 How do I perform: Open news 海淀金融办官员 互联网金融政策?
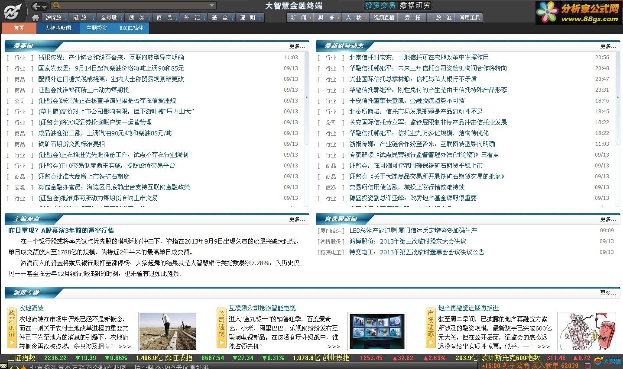(114, 187)
